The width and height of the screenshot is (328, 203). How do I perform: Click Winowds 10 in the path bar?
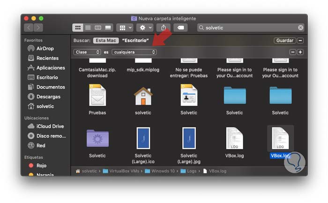click(x=160, y=171)
